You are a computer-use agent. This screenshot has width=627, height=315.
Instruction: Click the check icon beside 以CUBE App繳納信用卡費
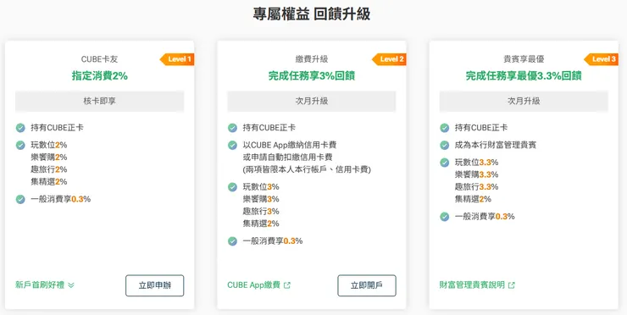[x=232, y=145]
